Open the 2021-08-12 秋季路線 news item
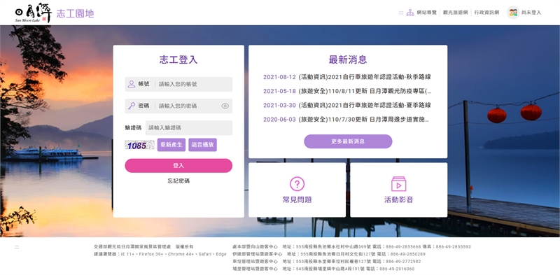Viewport: 560px width, 275px height. click(x=347, y=77)
